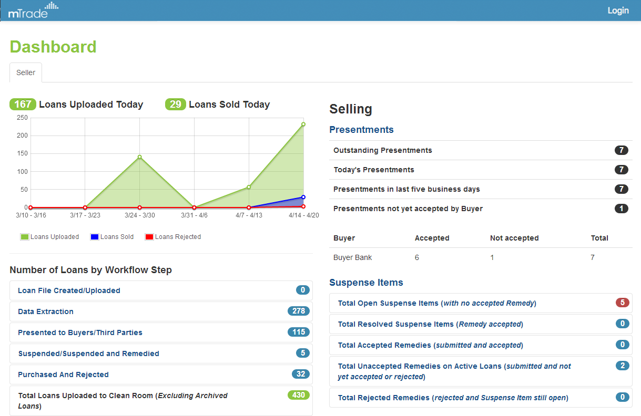Click the red Loans Rejected legend swatch
Screen dimensions: 641x416
pyautogui.click(x=149, y=237)
